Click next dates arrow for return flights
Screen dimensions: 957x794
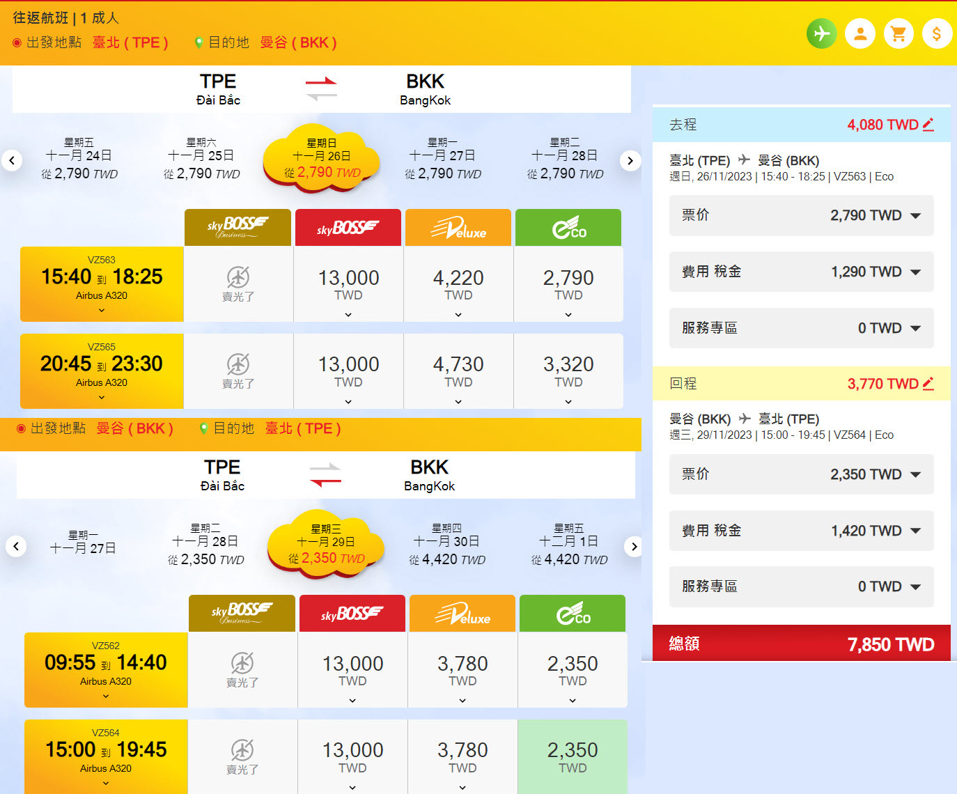[x=634, y=547]
